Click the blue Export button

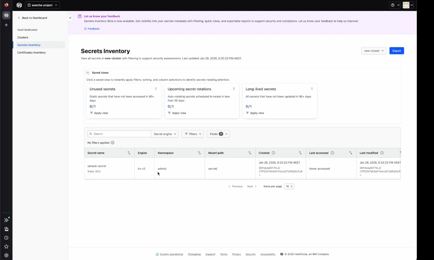(x=397, y=51)
